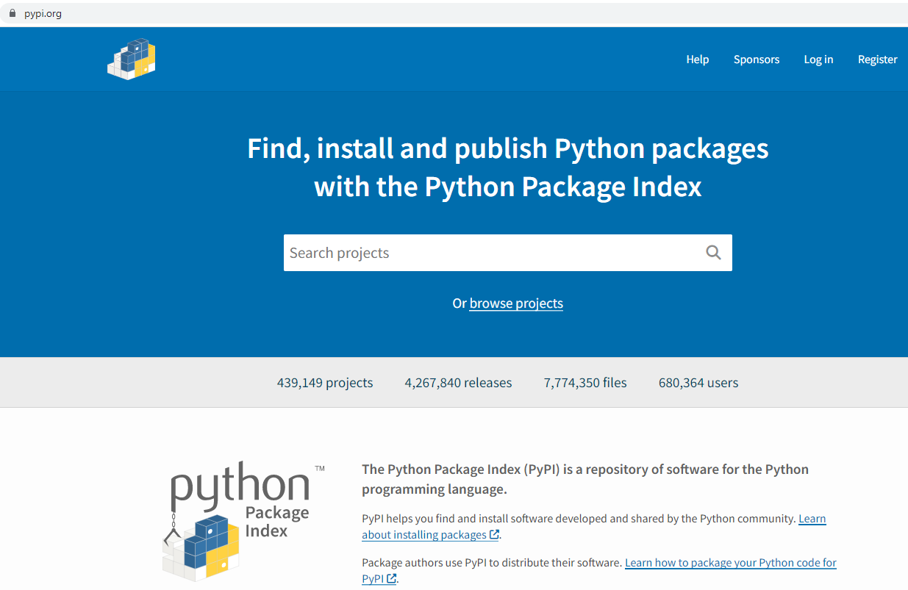Open "Learn how to package your Python code" link
This screenshot has height=590, width=908.
[730, 563]
